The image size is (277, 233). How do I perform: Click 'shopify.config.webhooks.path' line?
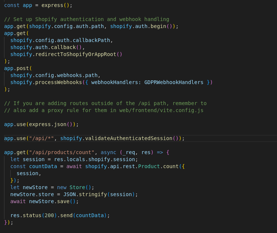(55, 75)
